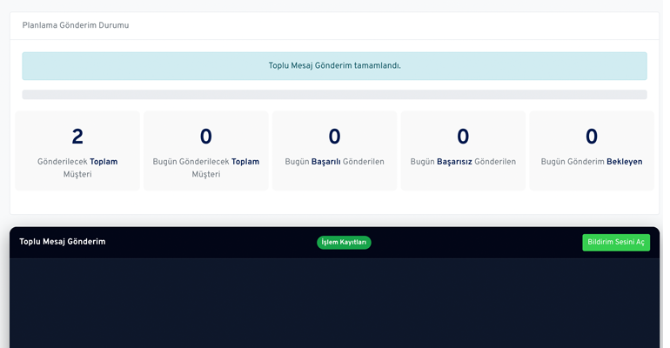Select the Toplu Mesaj Gönderim tamamlandı banner
Image resolution: width=670 pixels, height=348 pixels.
334,65
